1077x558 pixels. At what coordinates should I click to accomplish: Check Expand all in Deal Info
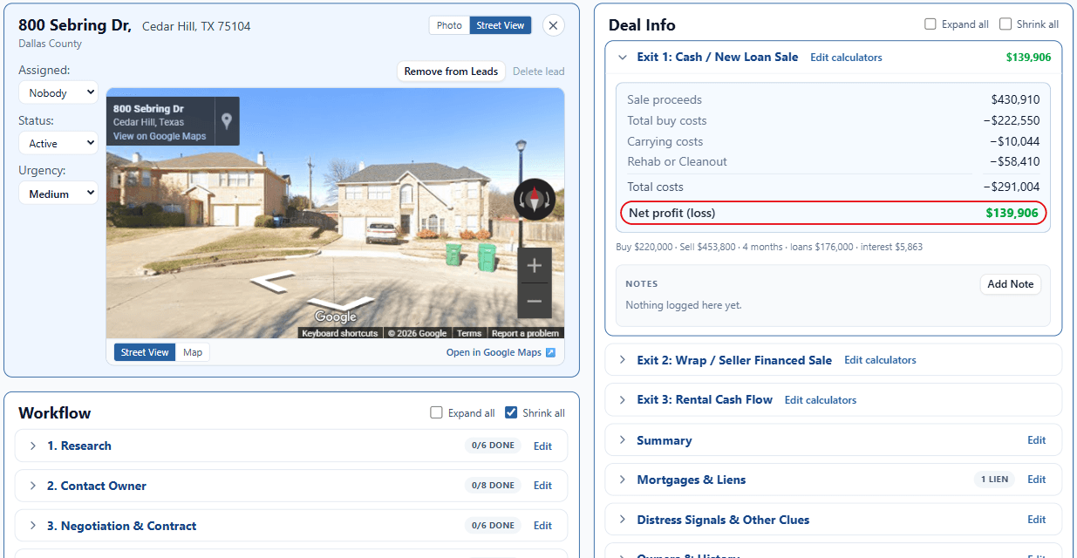point(930,24)
